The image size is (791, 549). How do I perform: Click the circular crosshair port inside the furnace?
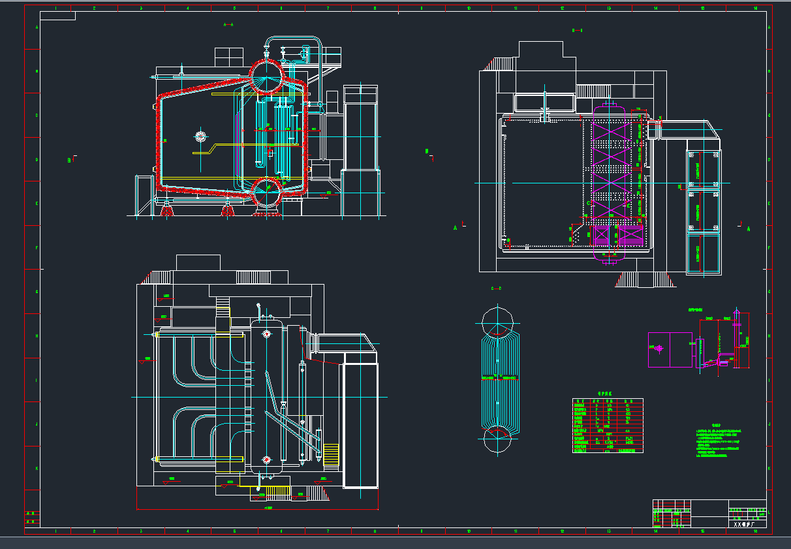200,136
